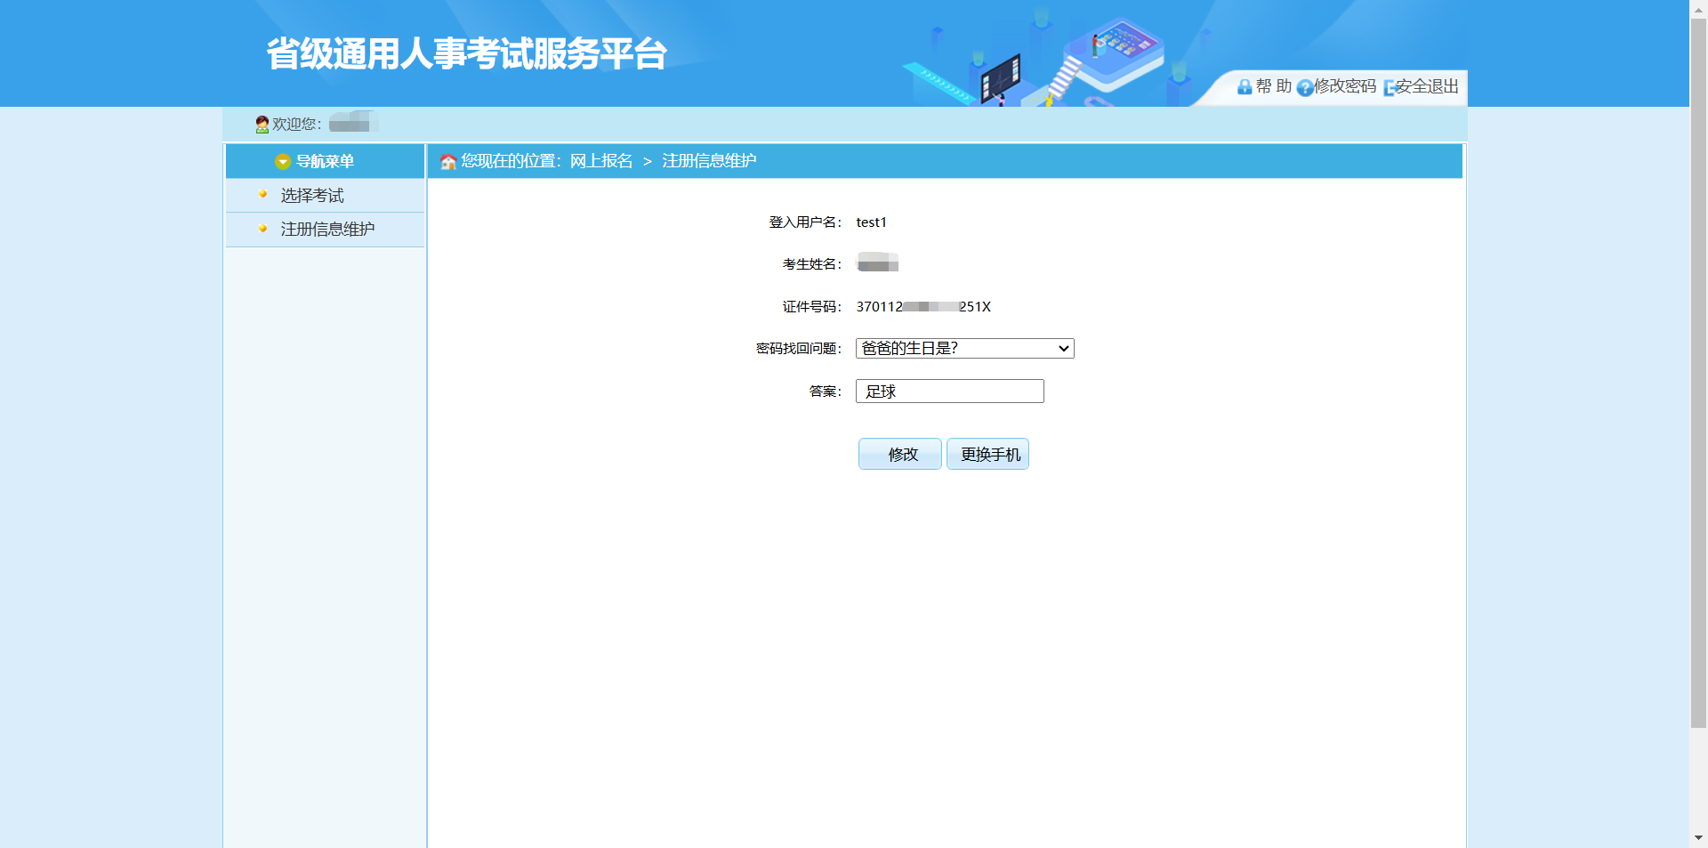Click the vertical scrollbar thumb
1708x848 pixels.
click(1698, 374)
